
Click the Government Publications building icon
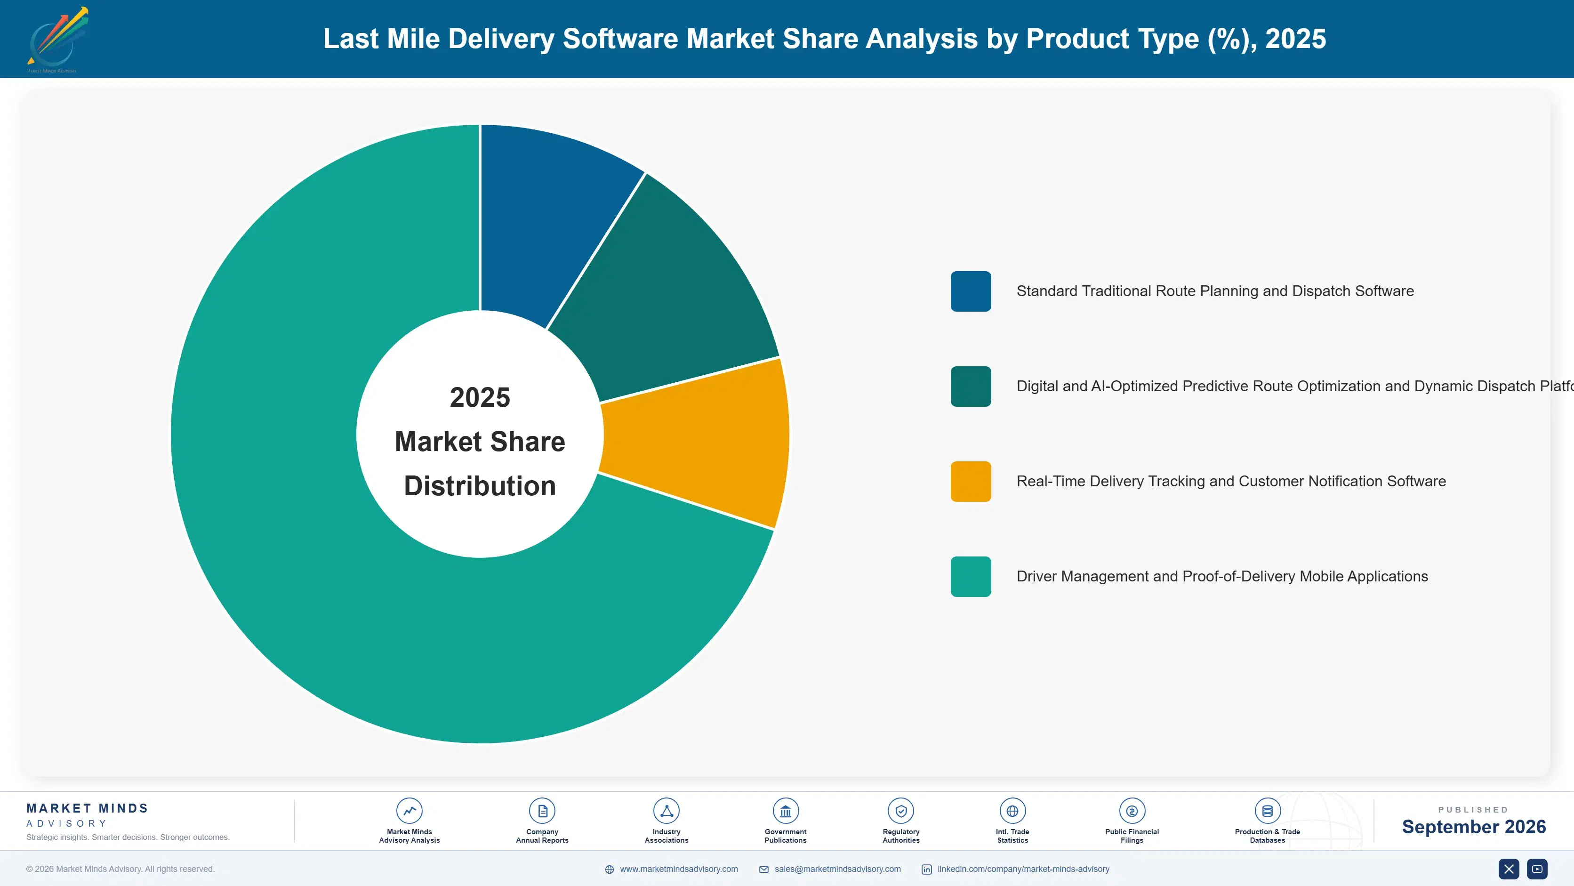[x=786, y=811]
